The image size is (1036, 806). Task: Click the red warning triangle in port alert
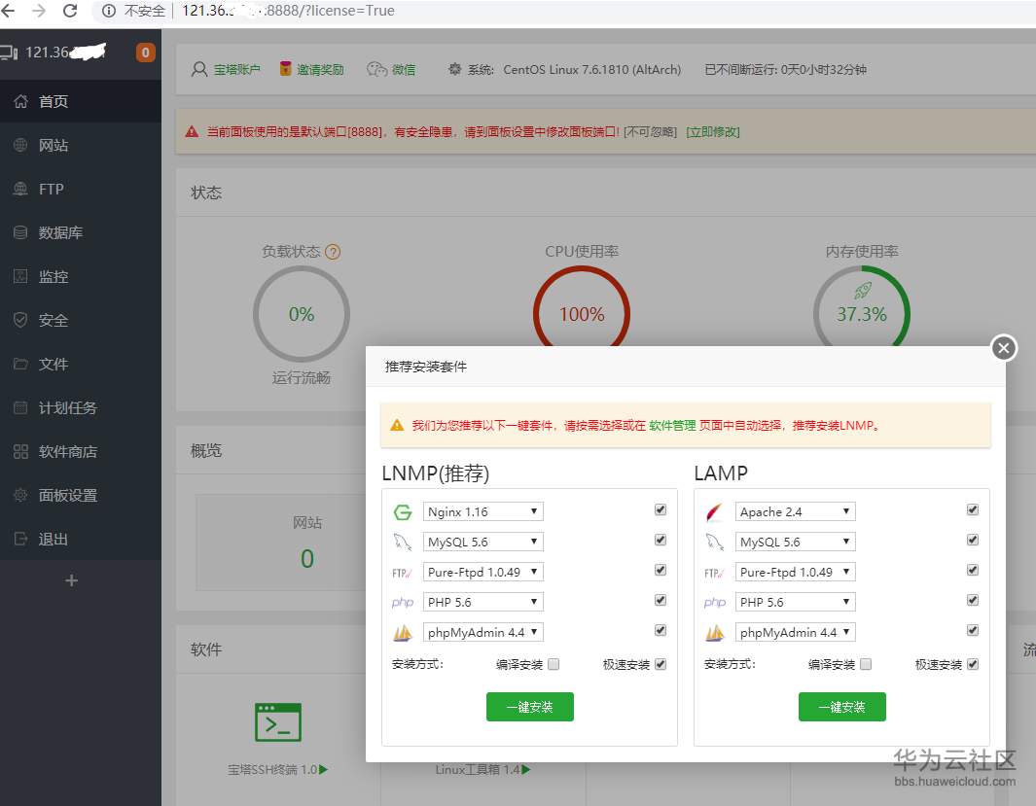(x=193, y=131)
